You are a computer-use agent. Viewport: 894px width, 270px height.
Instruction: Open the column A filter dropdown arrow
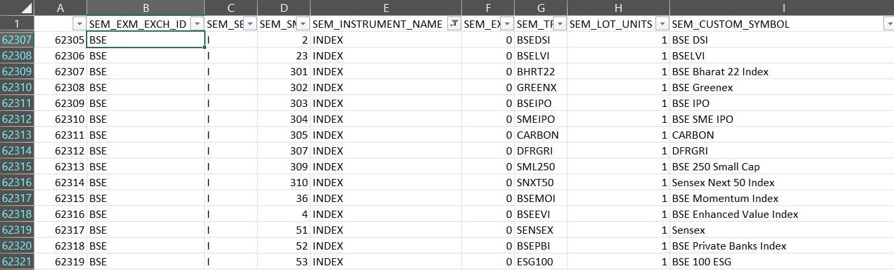click(79, 24)
